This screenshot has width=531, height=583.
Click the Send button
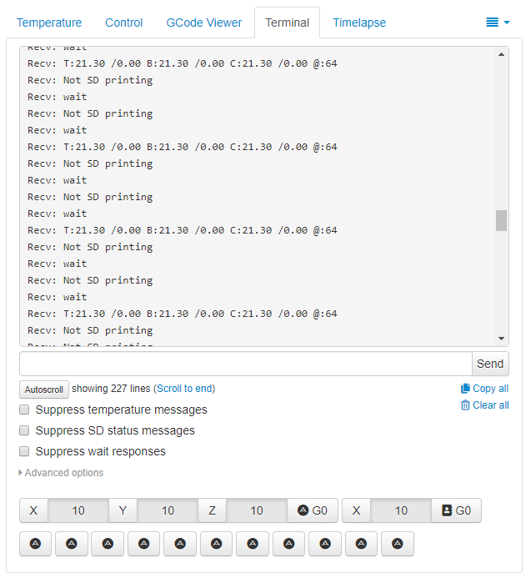490,364
